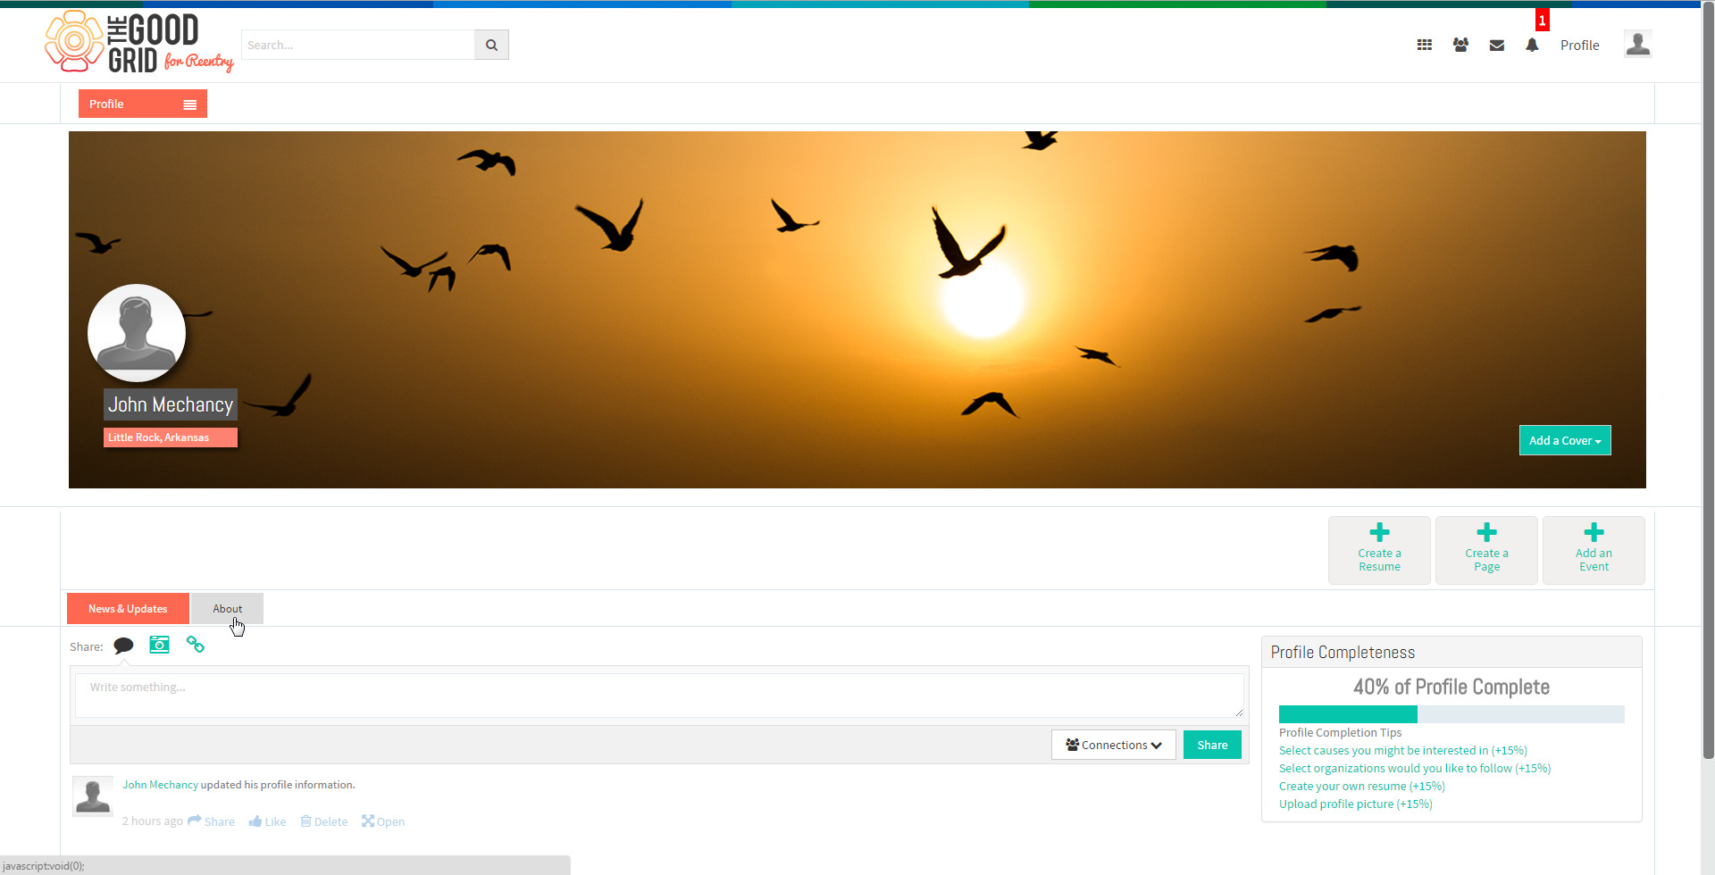Click Select organizations to follow tip
This screenshot has height=875, width=1715.
pyautogui.click(x=1415, y=769)
